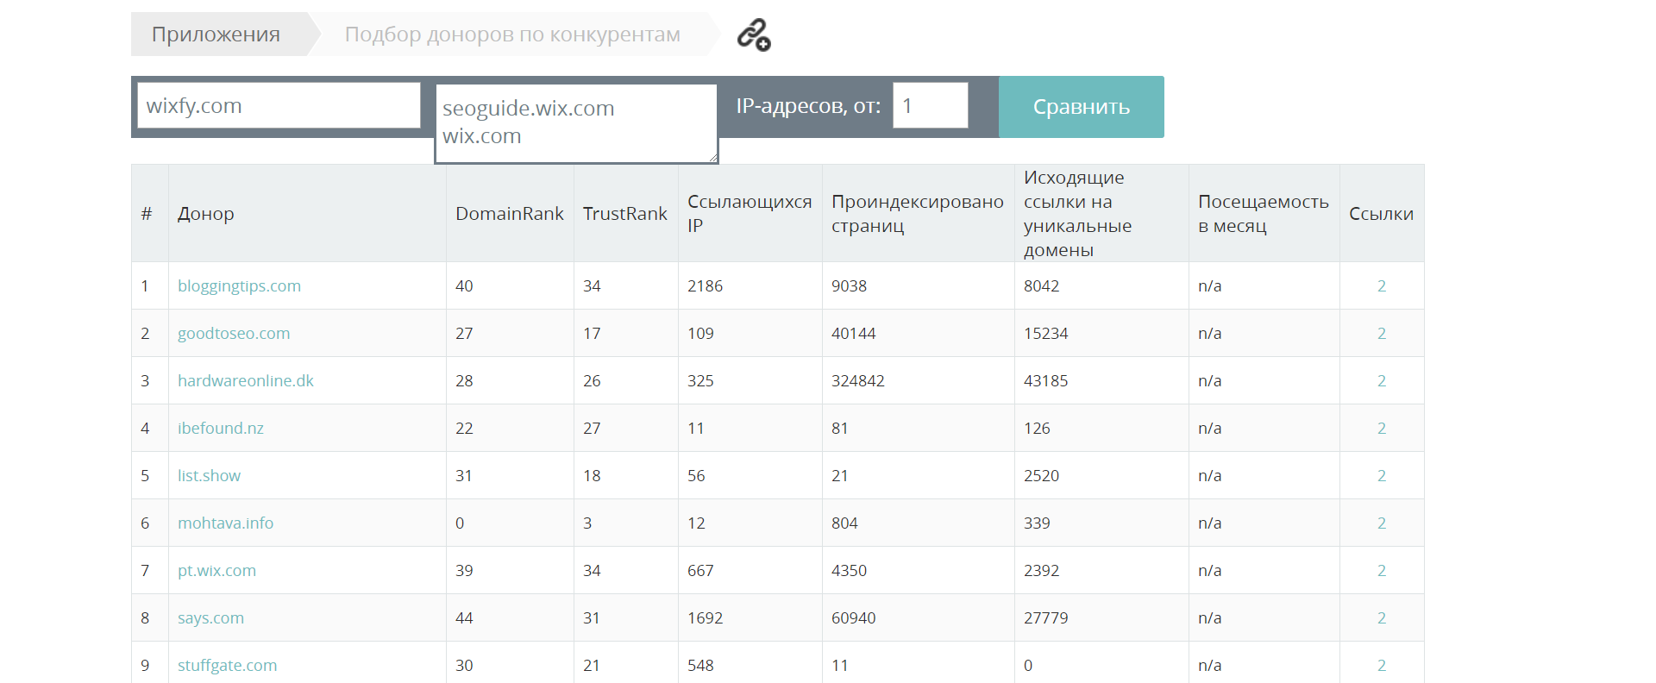Click links count 2 for list.show

(x=1382, y=476)
